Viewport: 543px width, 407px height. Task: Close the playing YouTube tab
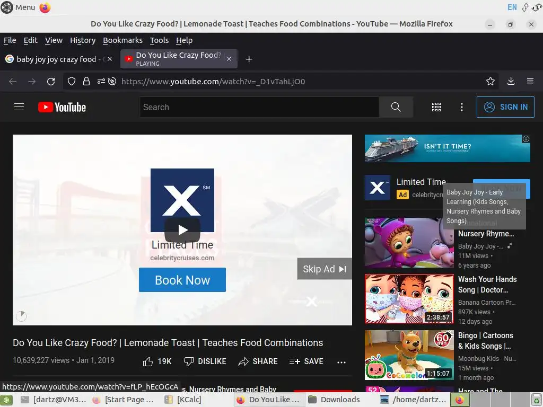click(x=229, y=59)
